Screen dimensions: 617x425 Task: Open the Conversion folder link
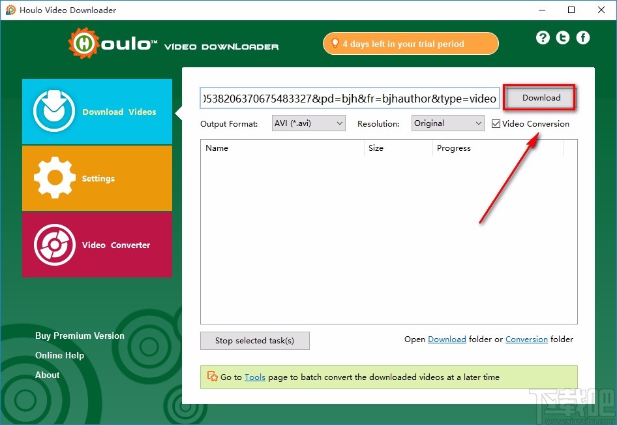point(526,339)
